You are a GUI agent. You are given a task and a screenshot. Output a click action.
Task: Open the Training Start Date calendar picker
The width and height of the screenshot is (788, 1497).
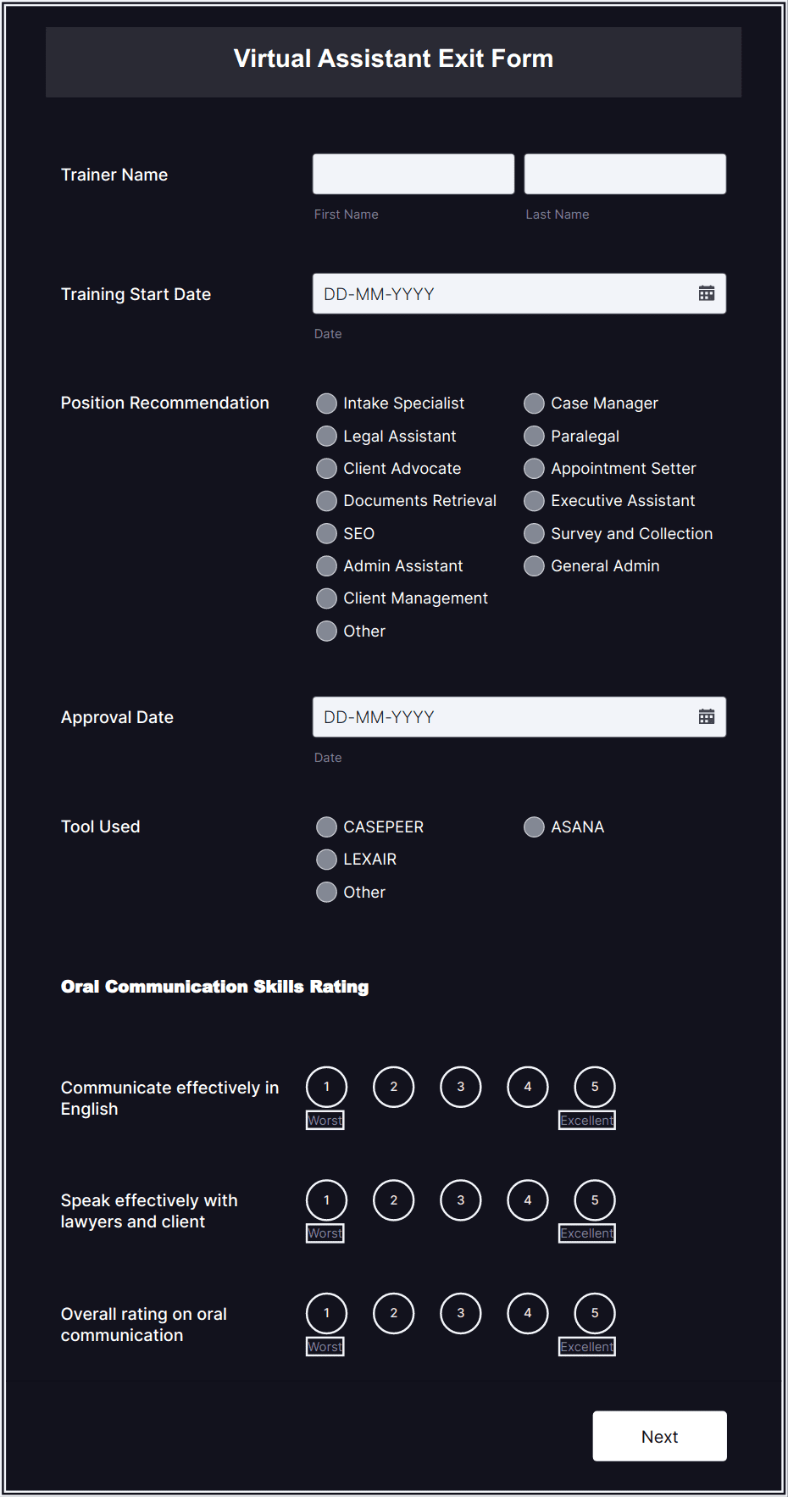pos(707,293)
